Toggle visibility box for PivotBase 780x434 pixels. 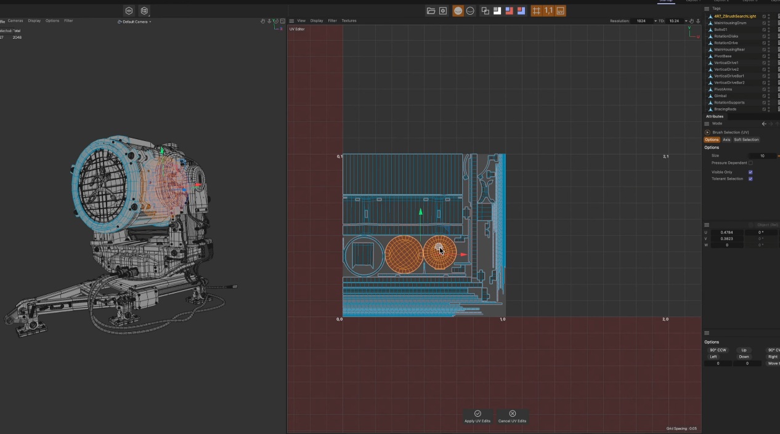pos(764,56)
